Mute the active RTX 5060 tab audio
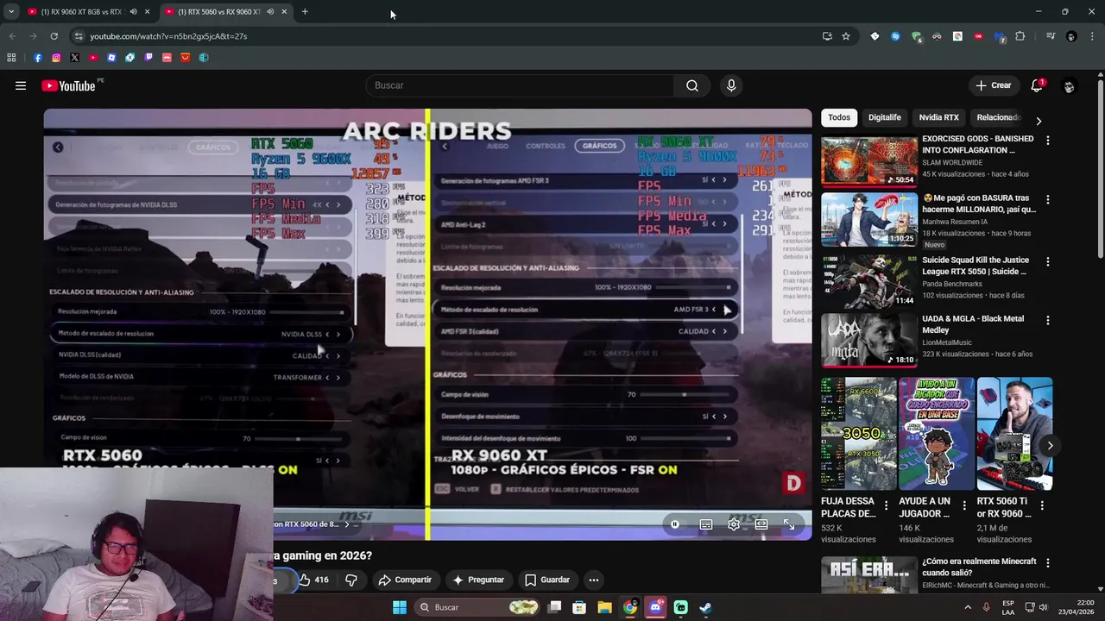 (x=270, y=12)
